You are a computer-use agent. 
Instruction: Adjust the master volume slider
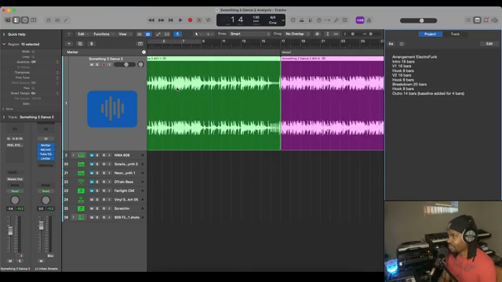coord(418,20)
